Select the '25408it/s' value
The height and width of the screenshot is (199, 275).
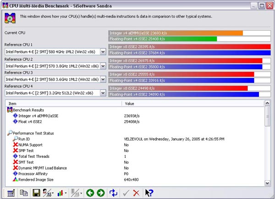tap(132, 122)
